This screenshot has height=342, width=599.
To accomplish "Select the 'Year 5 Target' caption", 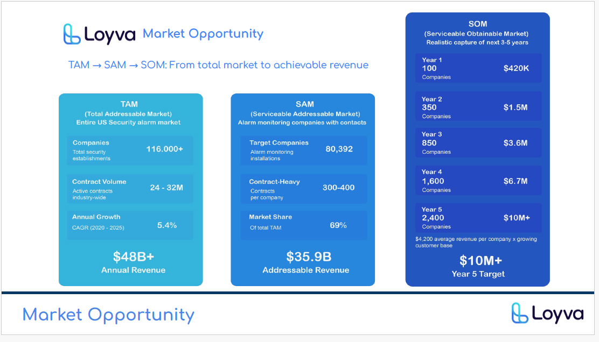I will click(478, 274).
